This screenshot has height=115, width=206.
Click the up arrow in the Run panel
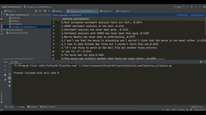click(x=9, y=66)
